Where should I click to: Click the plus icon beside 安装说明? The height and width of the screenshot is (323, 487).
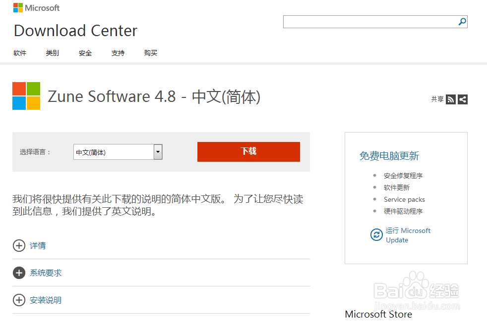click(x=19, y=300)
